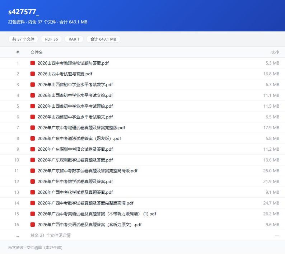
Task: Open file 2026山西中考地理生物试题与答案.pdf
Action: [x=73, y=63]
